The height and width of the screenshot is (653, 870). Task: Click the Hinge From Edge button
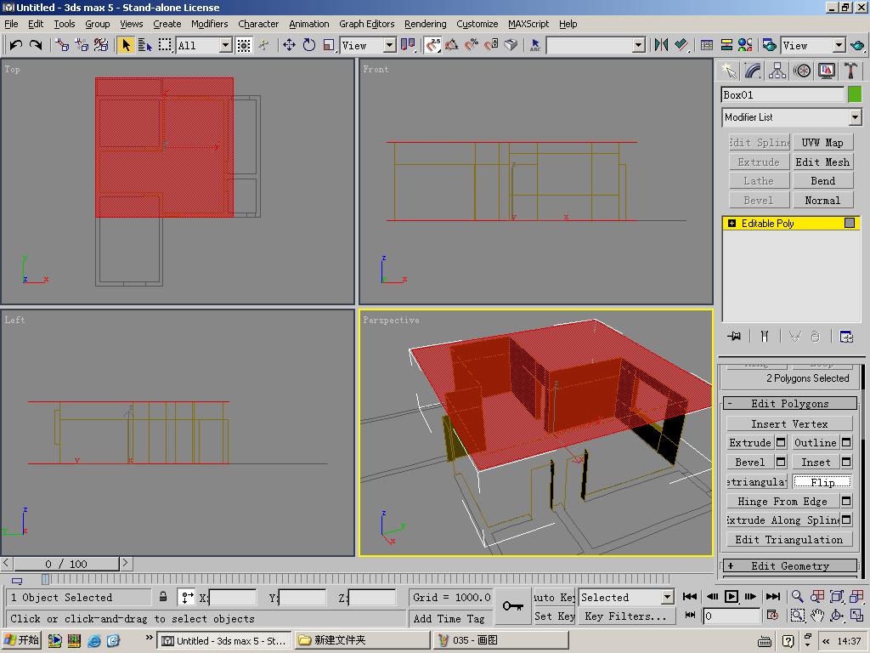point(782,502)
